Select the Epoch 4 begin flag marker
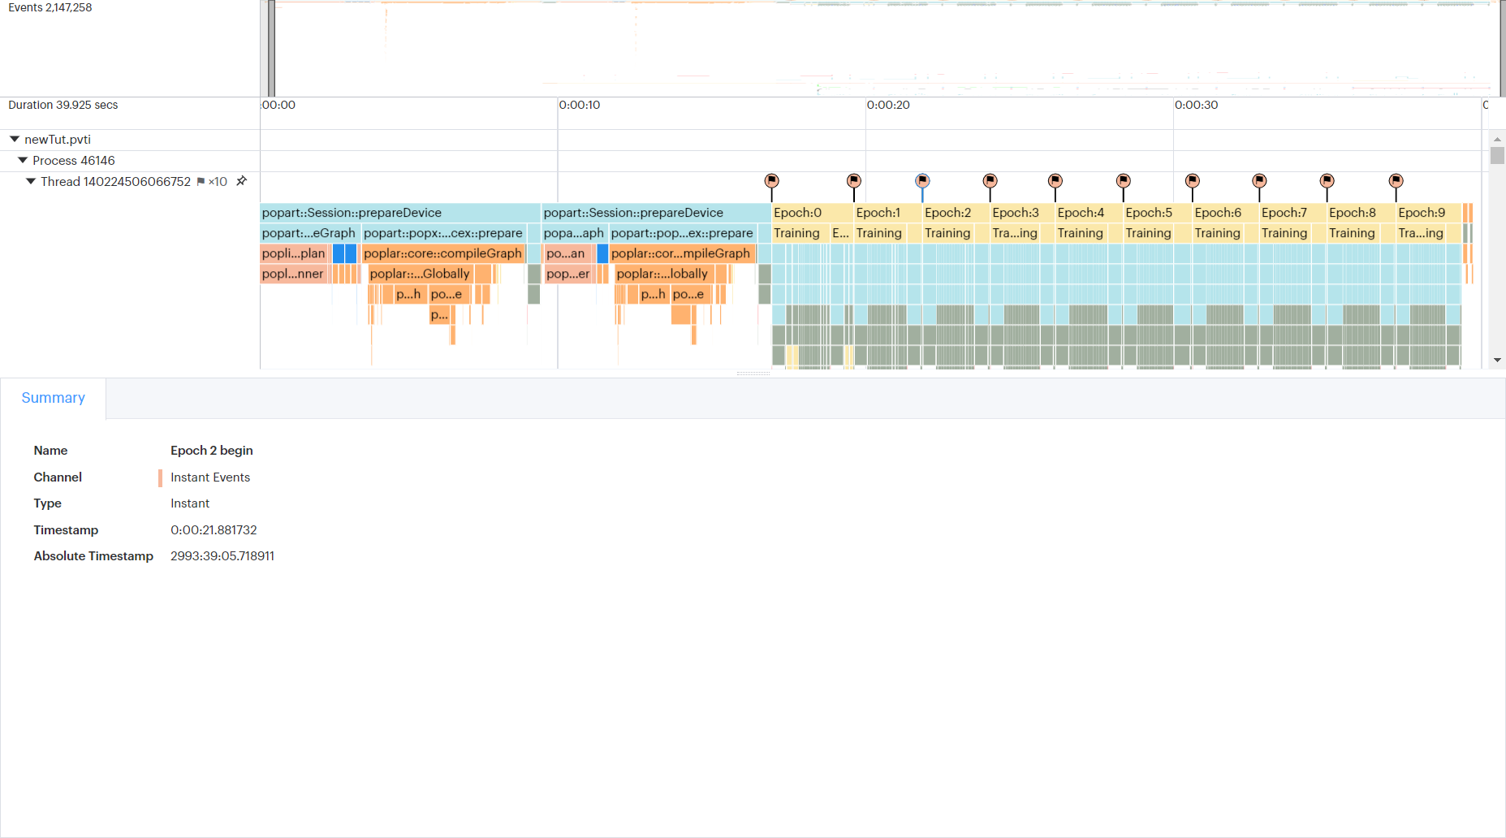 click(x=1055, y=180)
